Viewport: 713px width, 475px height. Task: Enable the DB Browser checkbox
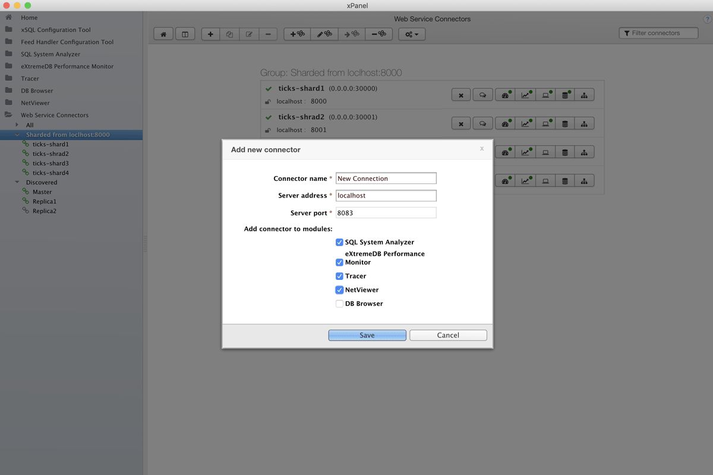(339, 304)
